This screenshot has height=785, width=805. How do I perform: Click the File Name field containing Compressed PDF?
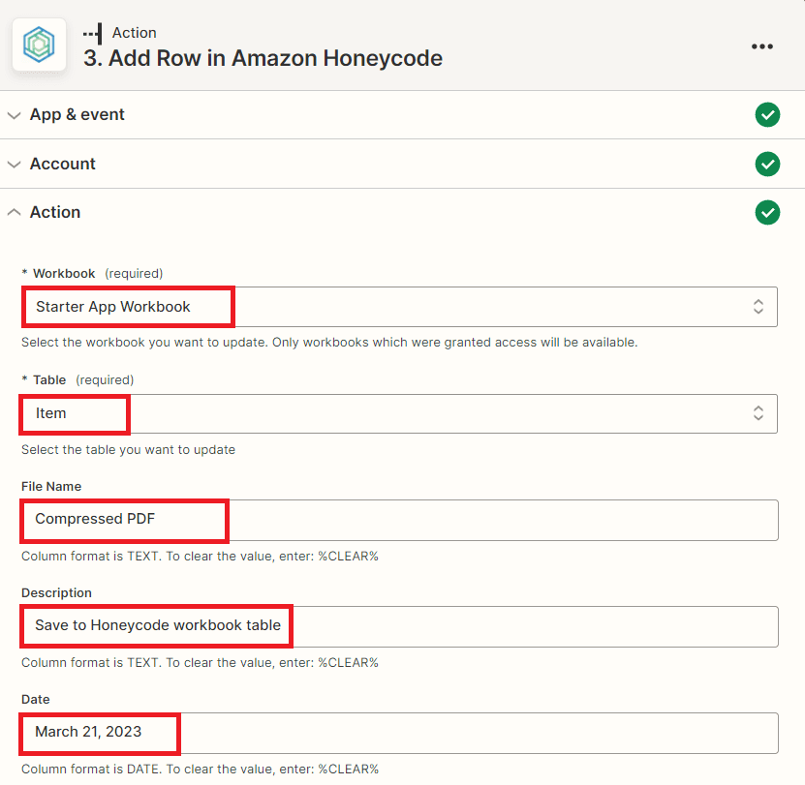pyautogui.click(x=399, y=520)
